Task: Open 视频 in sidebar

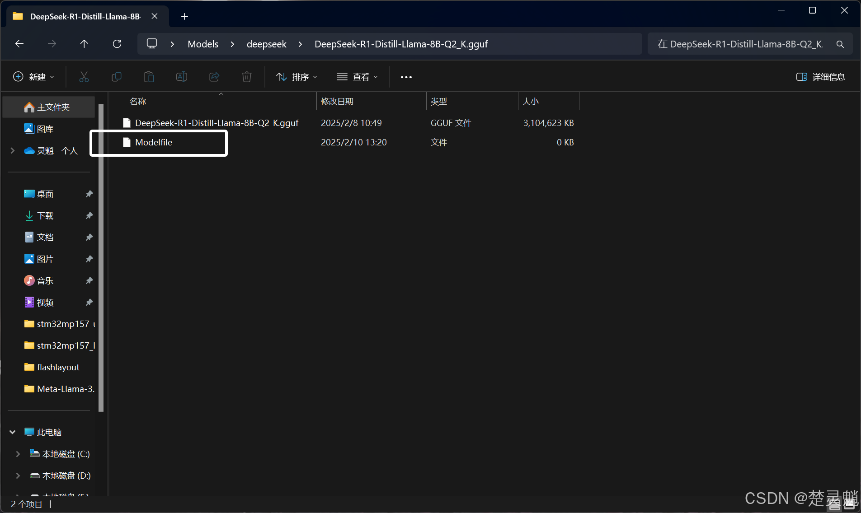Action: coord(45,302)
